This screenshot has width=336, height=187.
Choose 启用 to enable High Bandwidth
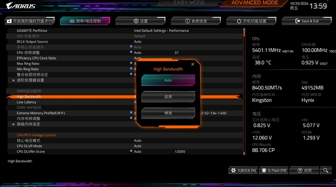[168, 97]
